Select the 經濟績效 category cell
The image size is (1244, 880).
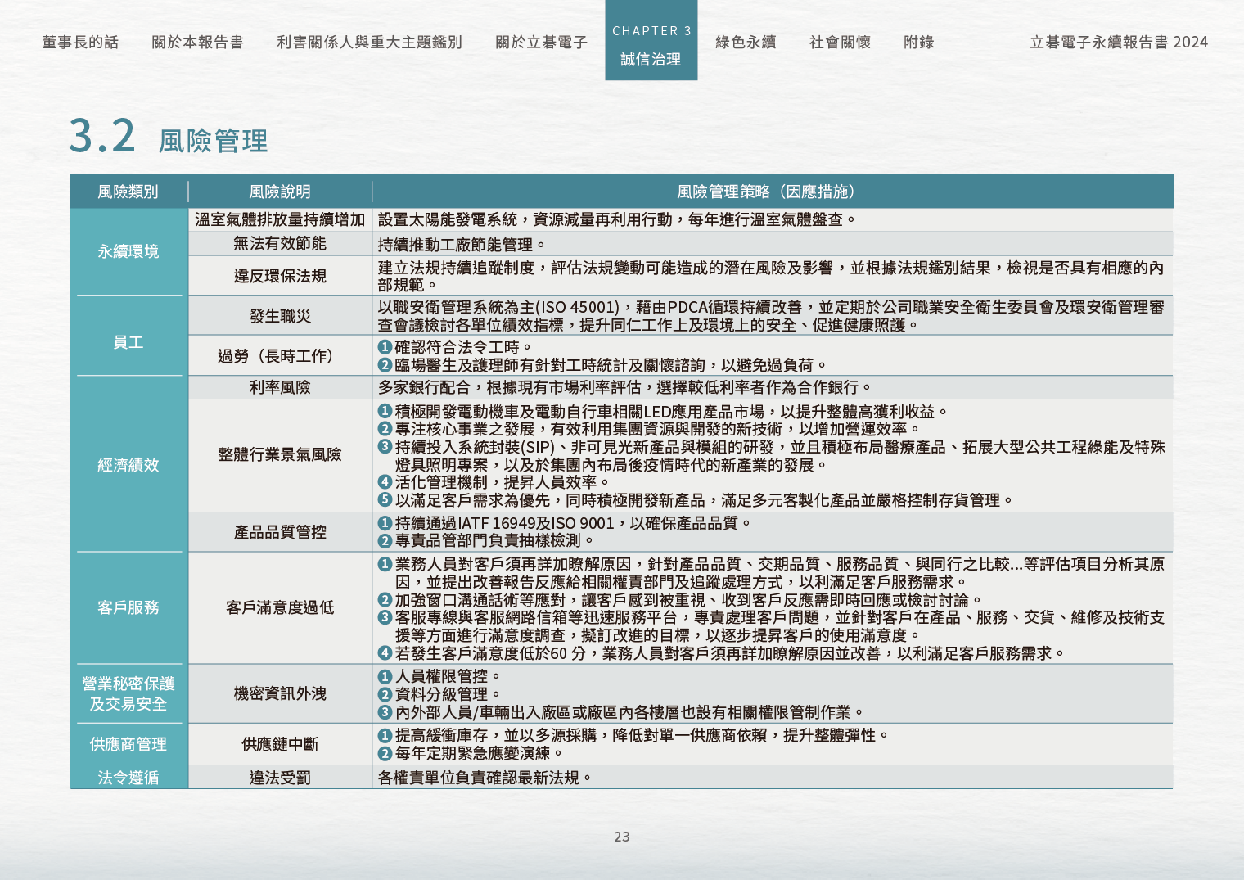[x=128, y=464]
